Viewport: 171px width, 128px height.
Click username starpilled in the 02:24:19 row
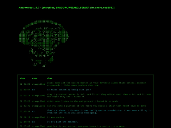[39, 117]
